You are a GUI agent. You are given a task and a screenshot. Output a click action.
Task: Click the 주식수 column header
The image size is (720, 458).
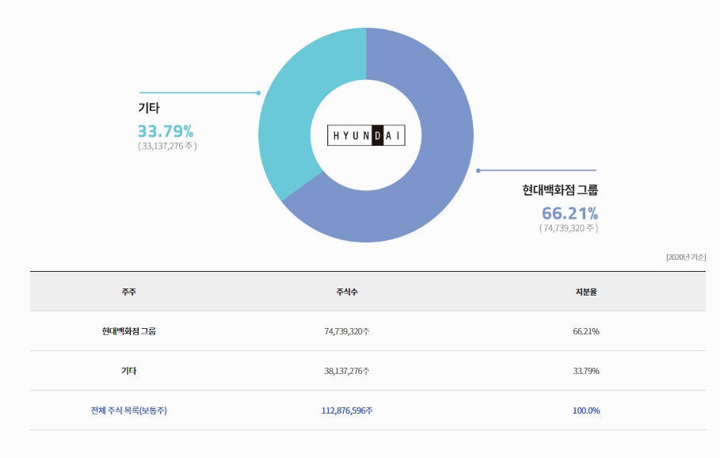[x=347, y=292]
